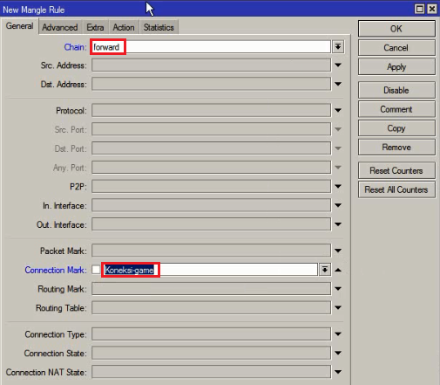Click Reset All Counters button

coord(396,189)
